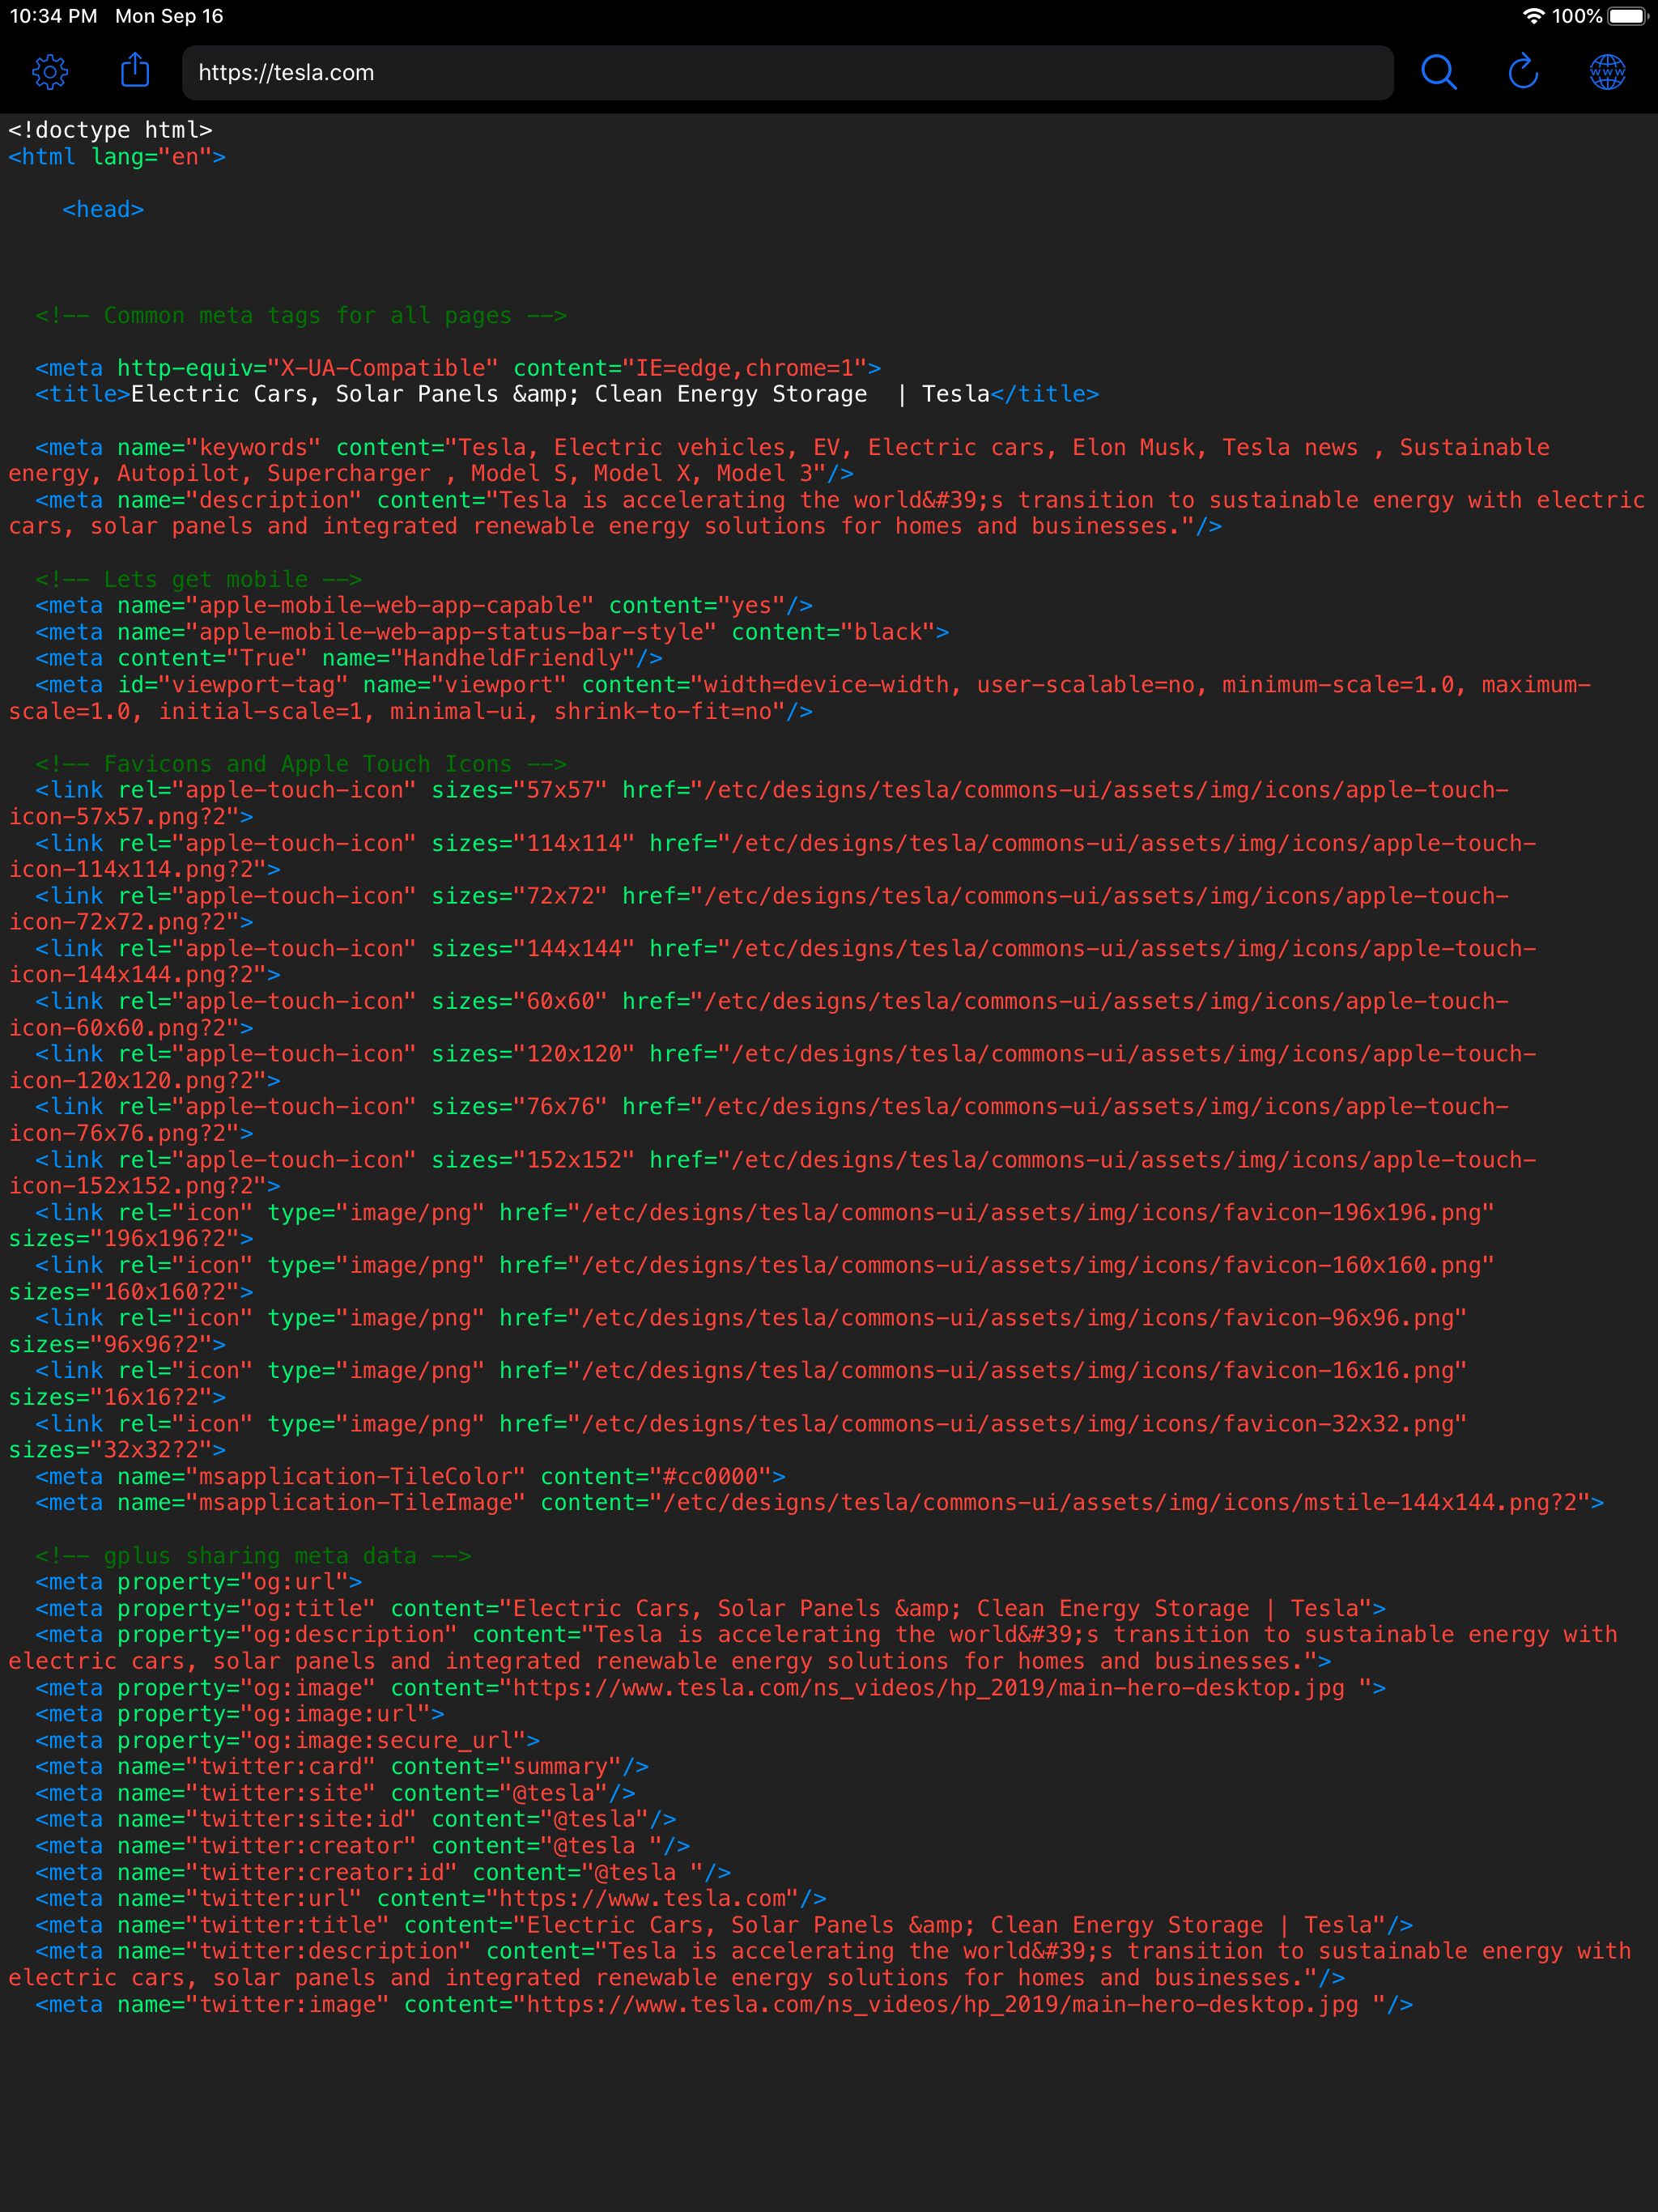Screen dimensions: 1658x2212
Task: Open the share sheet
Action: click(x=134, y=71)
